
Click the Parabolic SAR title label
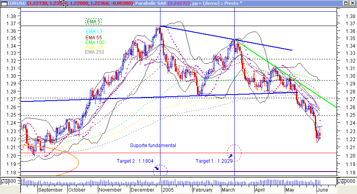150,3
